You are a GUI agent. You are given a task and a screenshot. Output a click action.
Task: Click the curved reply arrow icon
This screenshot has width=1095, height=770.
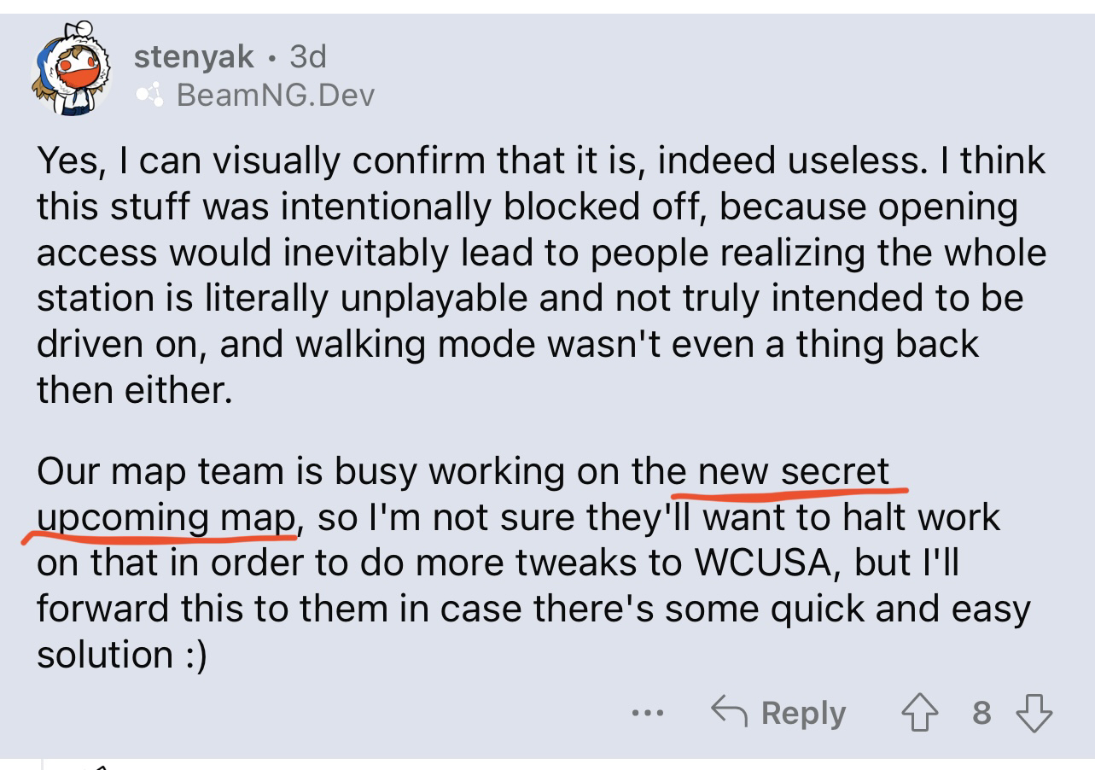click(x=729, y=712)
